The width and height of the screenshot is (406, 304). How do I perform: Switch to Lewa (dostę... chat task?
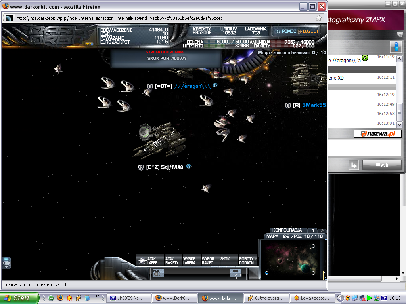312,298
